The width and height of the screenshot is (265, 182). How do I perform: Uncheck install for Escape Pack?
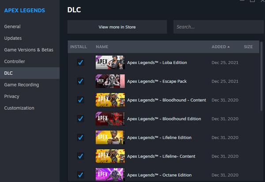(x=80, y=81)
